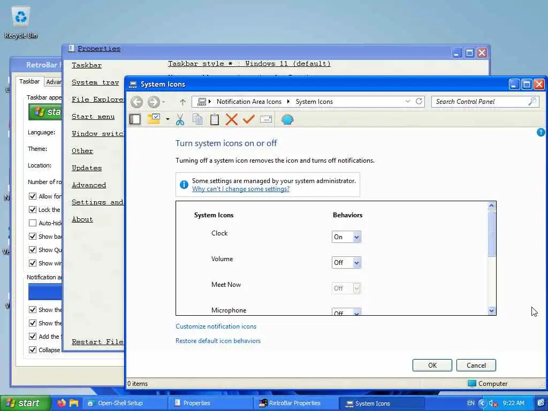The image size is (548, 411).
Task: Open the Clock behavior dropdown
Action: [346, 237]
